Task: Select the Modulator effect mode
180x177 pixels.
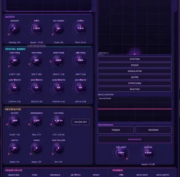Action: (135, 71)
